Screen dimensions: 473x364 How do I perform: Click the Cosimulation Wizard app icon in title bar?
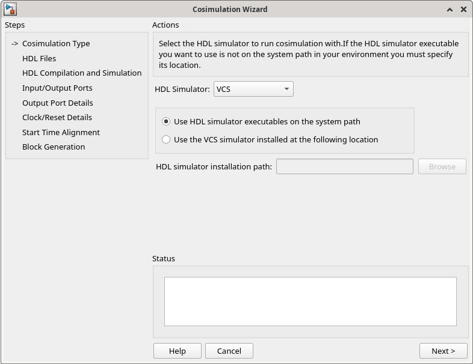(10, 9)
